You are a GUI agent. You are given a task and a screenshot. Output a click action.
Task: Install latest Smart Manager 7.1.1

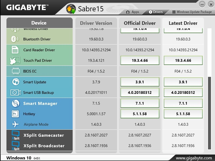click(183, 103)
